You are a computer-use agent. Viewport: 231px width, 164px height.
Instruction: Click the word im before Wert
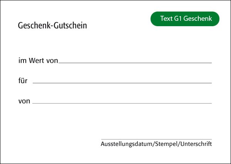tap(23, 60)
